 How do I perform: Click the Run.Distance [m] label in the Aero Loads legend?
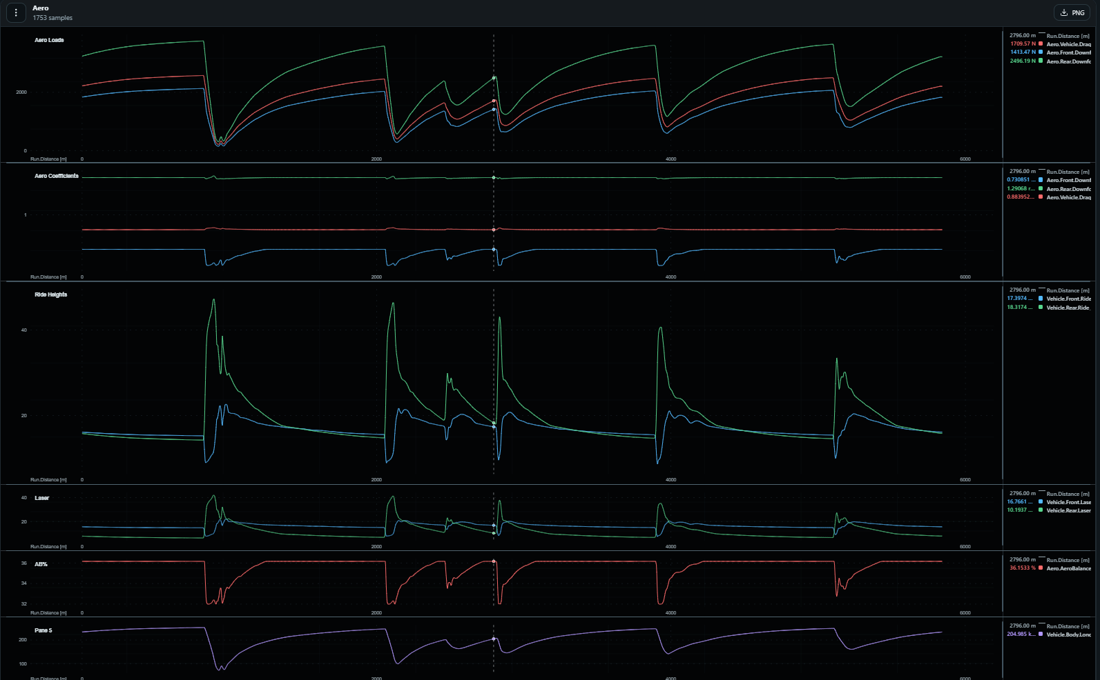(1068, 36)
